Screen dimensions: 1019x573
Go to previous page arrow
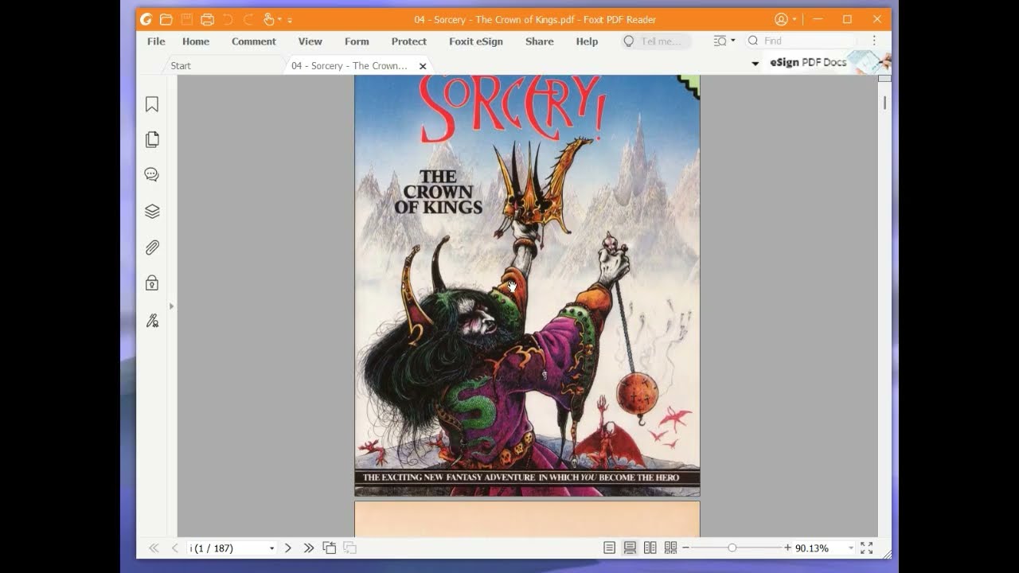[175, 548]
